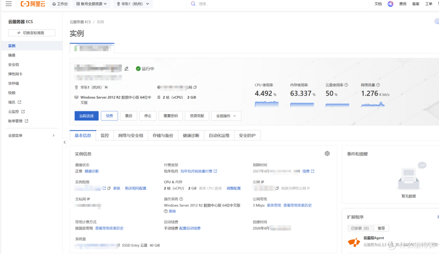Click the 停止 button
Viewport: 439px width, 254px height.
148,116
